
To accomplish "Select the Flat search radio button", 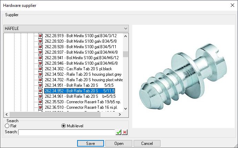I will tap(7, 126).
